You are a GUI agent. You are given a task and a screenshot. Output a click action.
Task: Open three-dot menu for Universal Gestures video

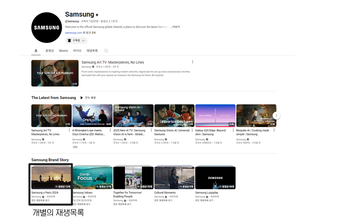192,130
